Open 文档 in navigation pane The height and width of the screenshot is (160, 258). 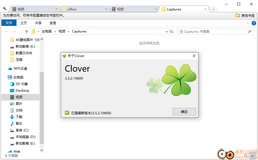point(16,110)
